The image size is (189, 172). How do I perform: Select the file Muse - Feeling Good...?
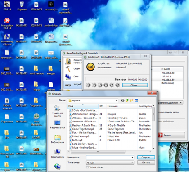[83, 148]
